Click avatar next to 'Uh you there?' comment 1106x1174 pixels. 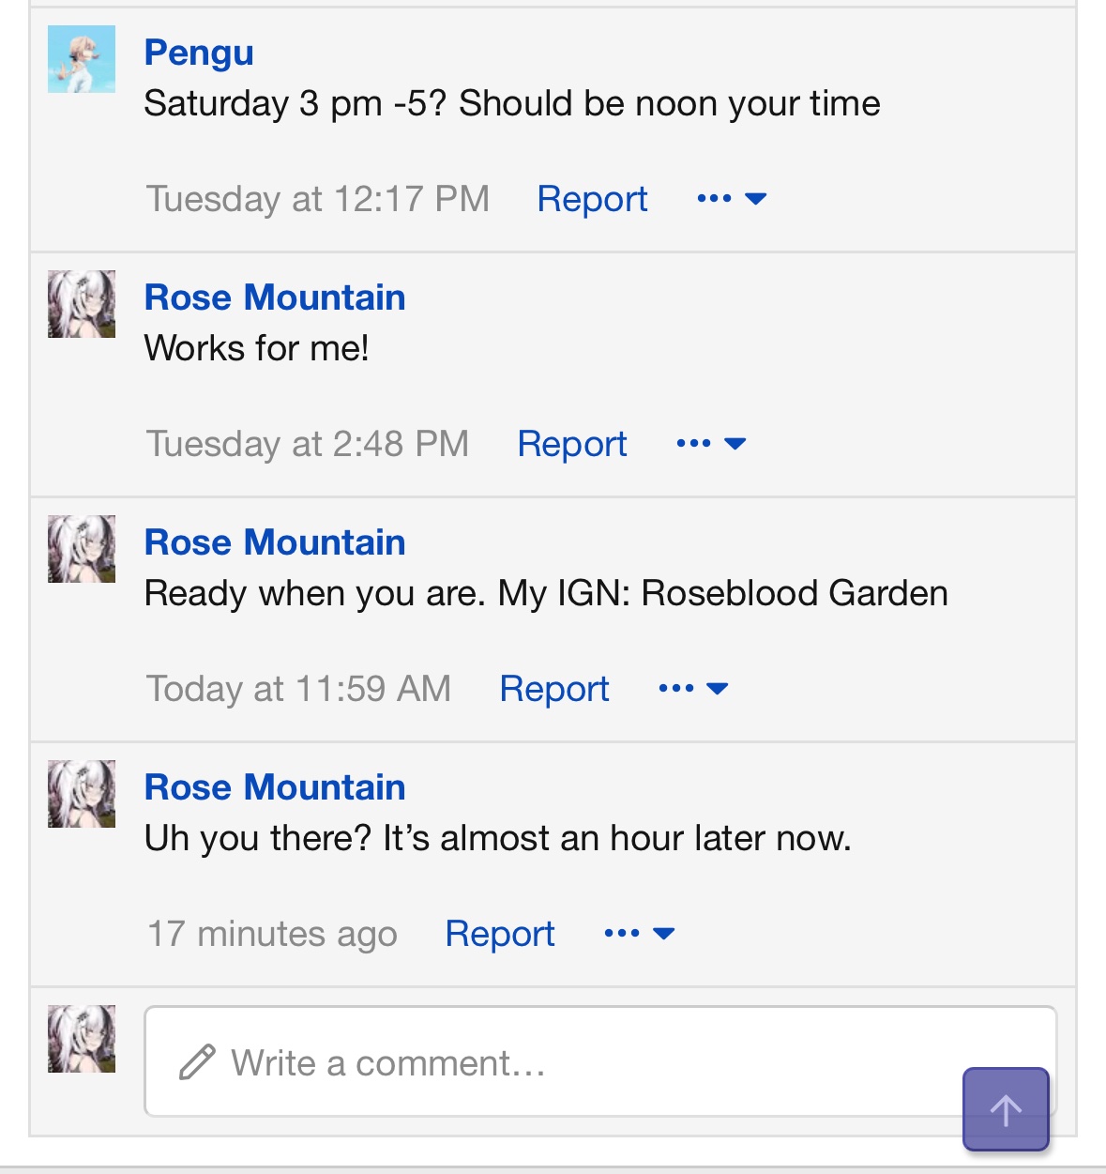[x=82, y=794]
